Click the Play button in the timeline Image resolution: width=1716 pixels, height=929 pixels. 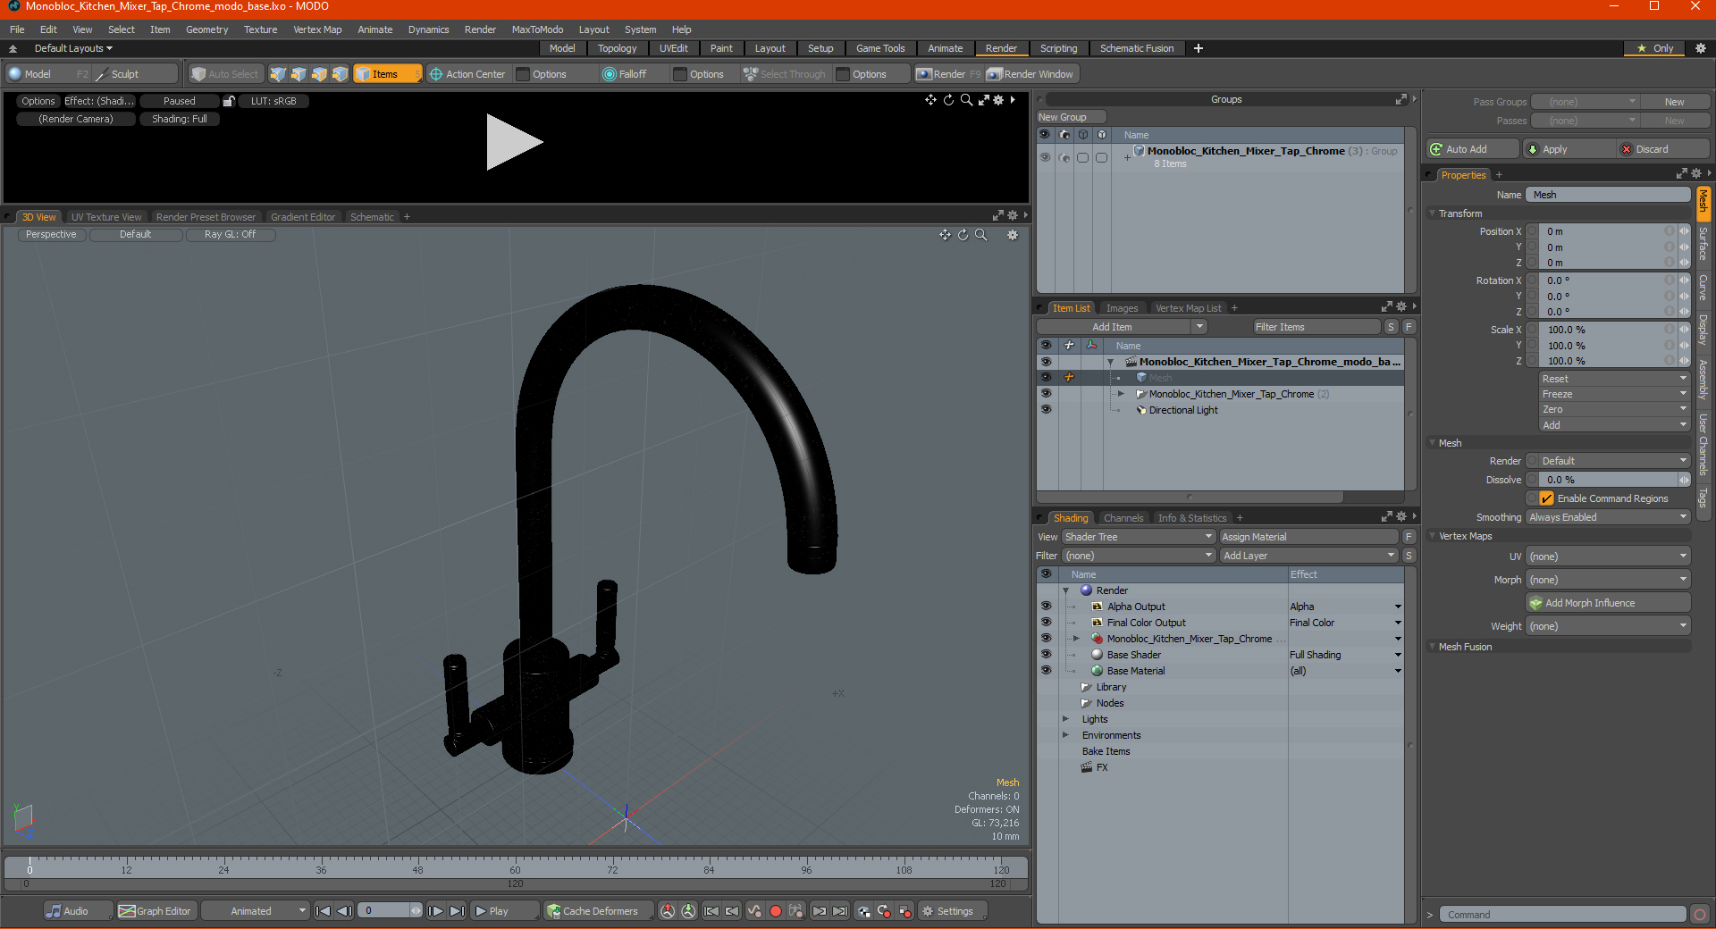(x=505, y=911)
